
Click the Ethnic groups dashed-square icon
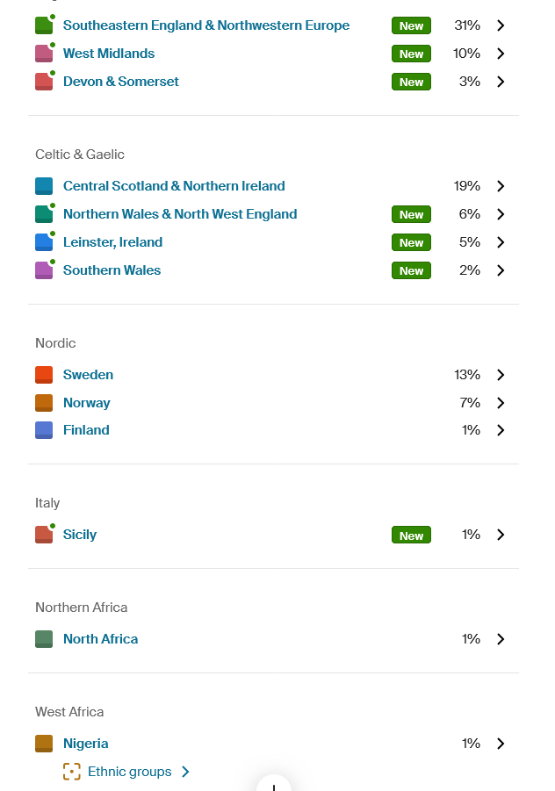pos(72,772)
